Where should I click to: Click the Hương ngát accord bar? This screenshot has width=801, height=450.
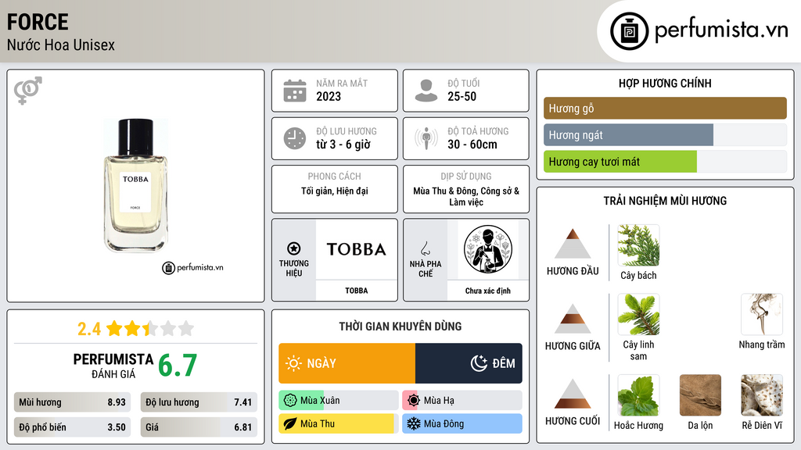(x=665, y=135)
